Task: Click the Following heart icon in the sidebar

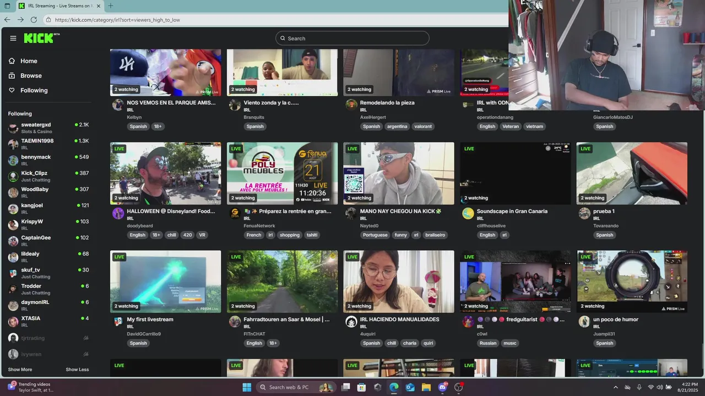Action: [x=12, y=90]
